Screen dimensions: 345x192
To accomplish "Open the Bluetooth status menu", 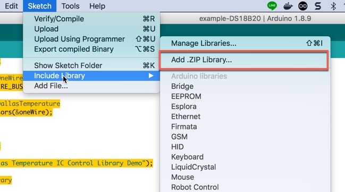I will tap(333, 6).
